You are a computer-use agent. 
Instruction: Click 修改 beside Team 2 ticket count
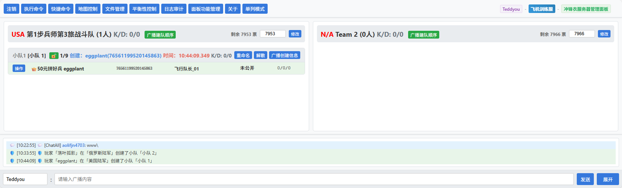(604, 34)
